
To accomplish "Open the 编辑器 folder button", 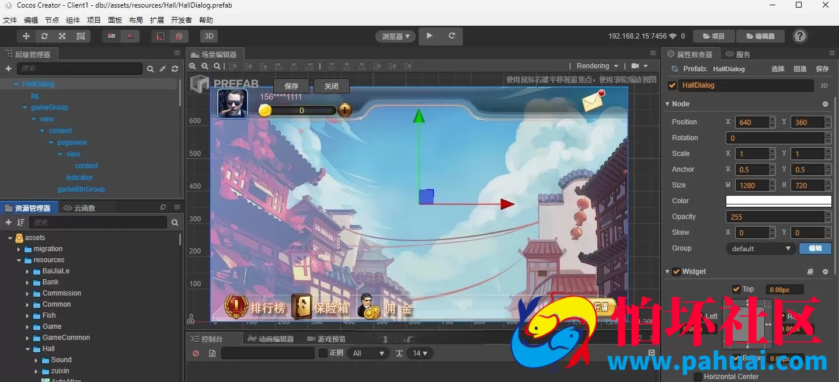I will coord(760,36).
